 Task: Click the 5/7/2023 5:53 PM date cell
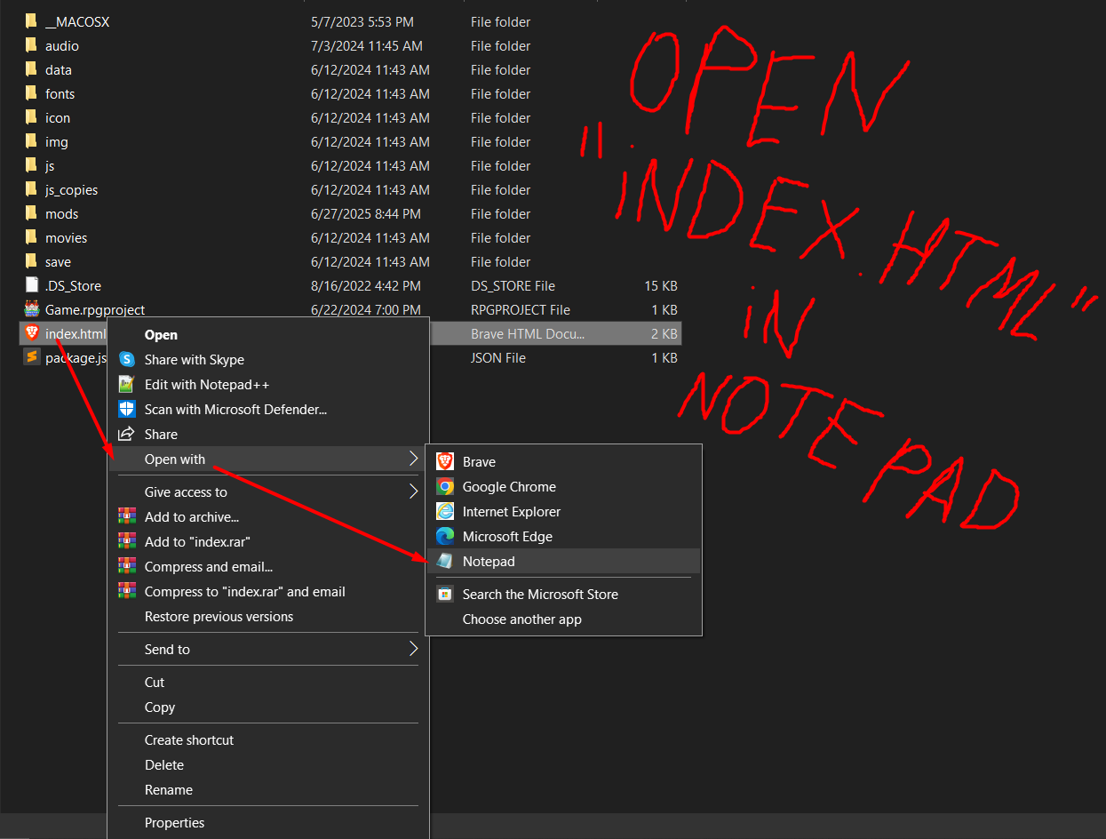(362, 21)
